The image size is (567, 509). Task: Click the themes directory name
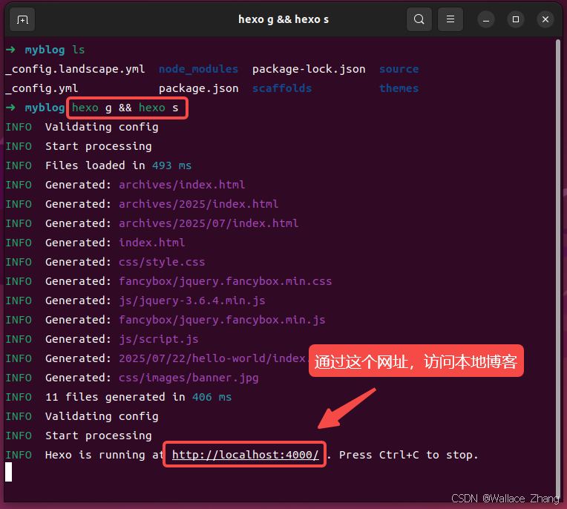click(399, 88)
